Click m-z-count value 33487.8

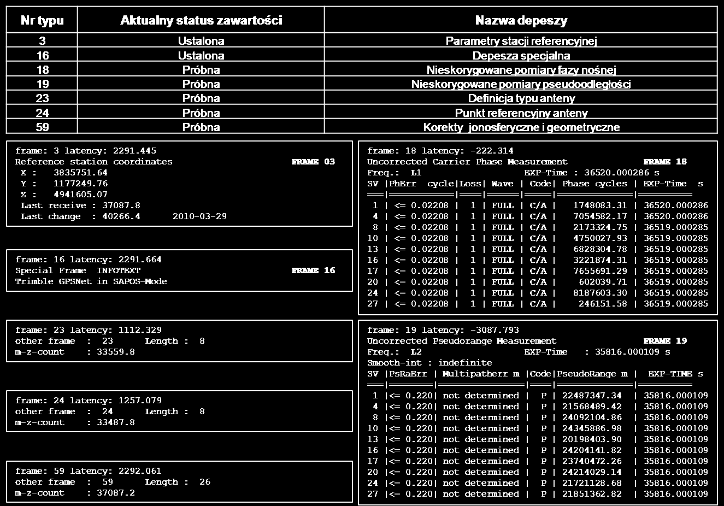click(116, 422)
